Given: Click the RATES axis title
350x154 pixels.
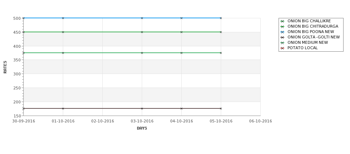Looking at the screenshot, I should click(5, 67).
